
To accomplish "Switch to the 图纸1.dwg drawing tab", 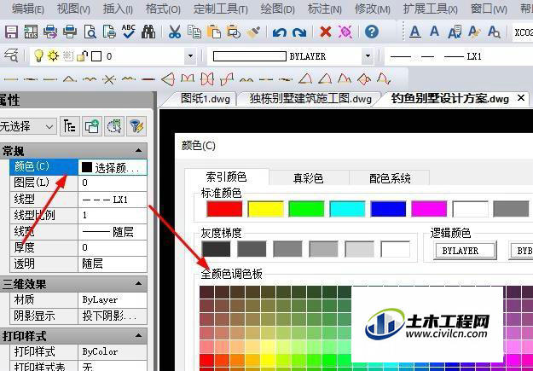I will coord(205,99).
